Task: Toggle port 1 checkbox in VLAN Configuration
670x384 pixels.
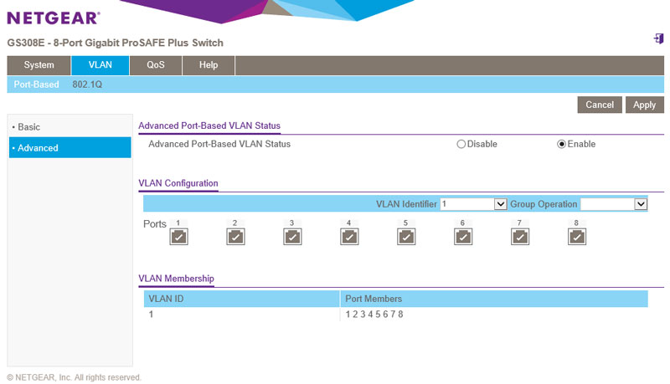Action: pyautogui.click(x=178, y=237)
